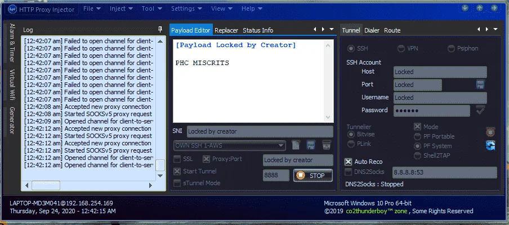Screen dimensions: 509x225
Task: Select PF System mode
Action: (x=417, y=146)
